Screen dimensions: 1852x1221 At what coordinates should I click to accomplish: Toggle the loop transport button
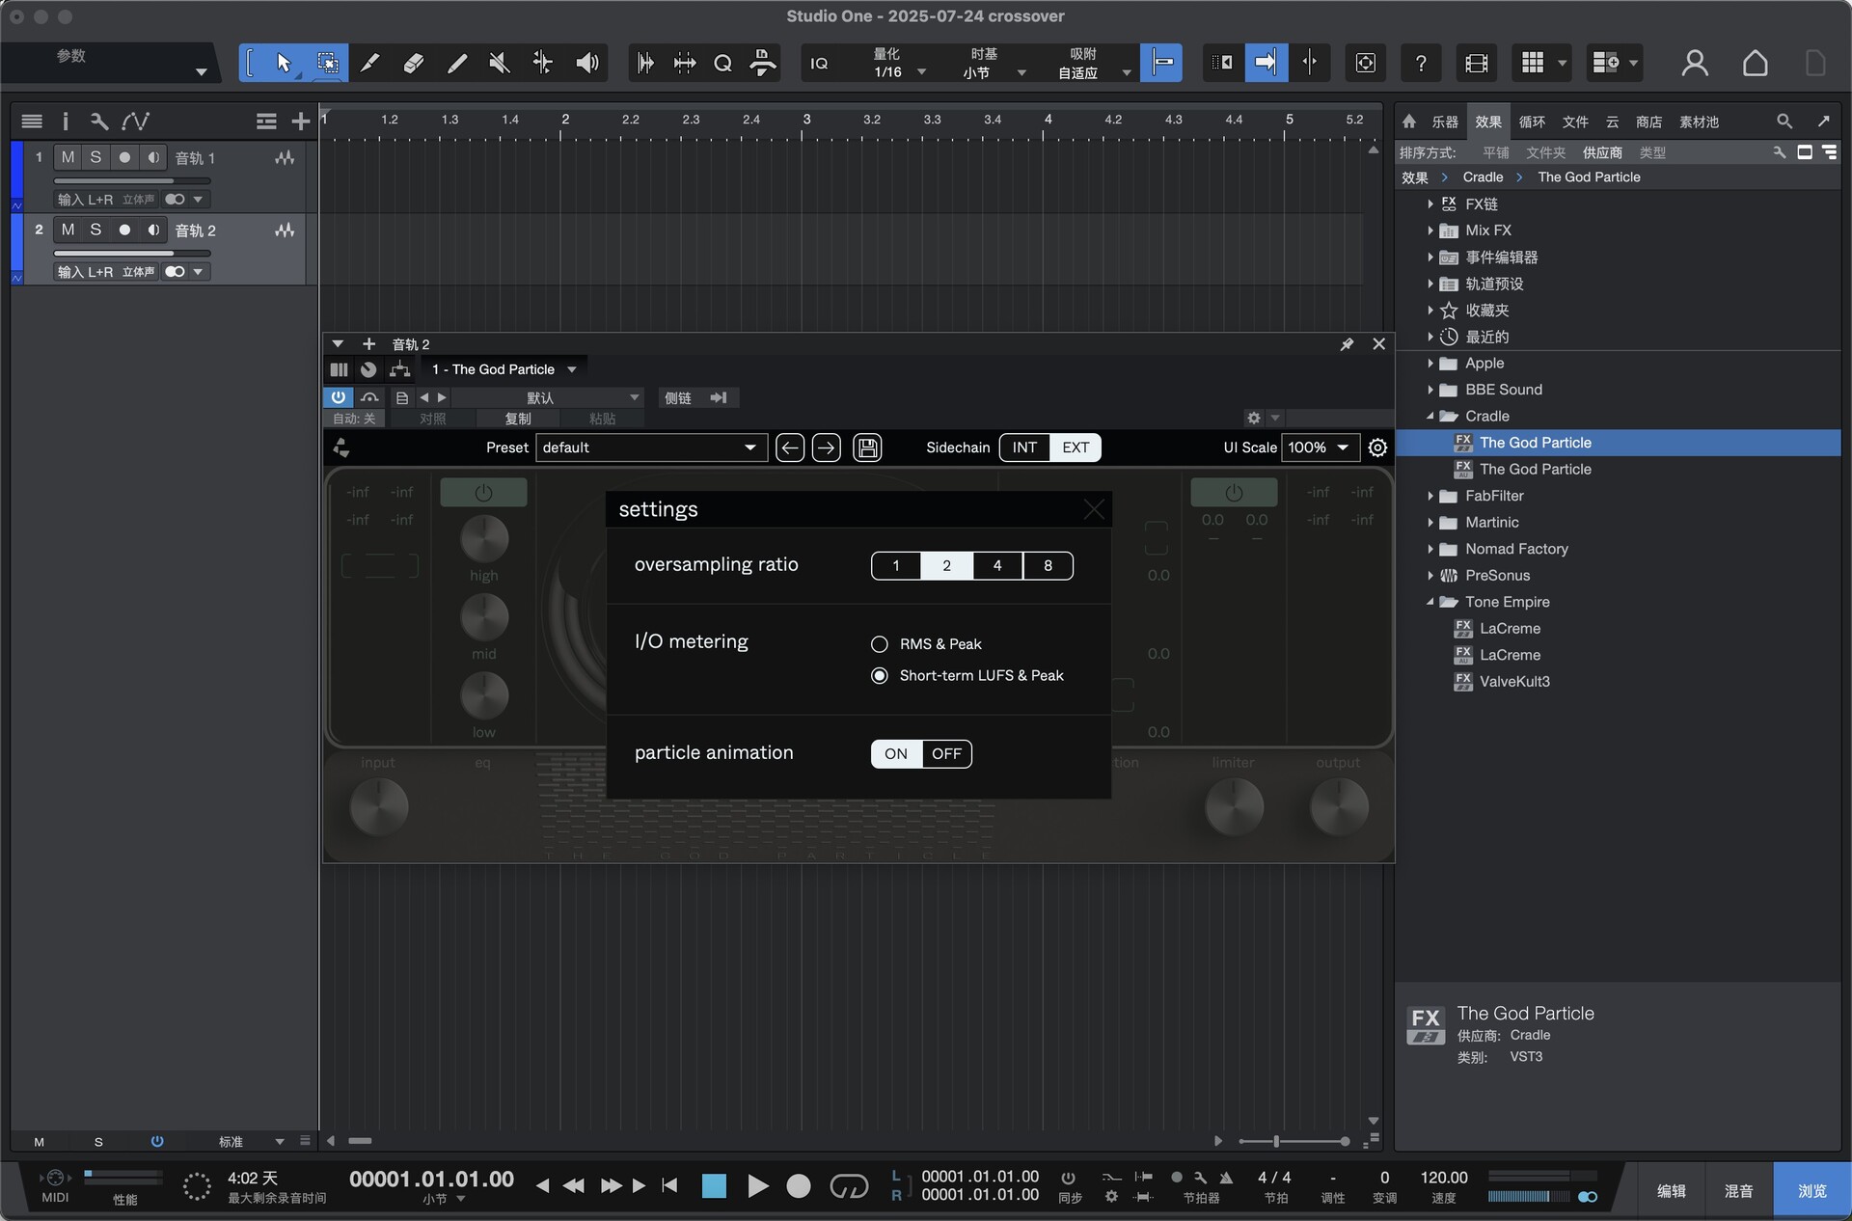click(849, 1186)
